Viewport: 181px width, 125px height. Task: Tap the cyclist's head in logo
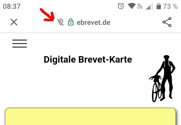(166, 57)
